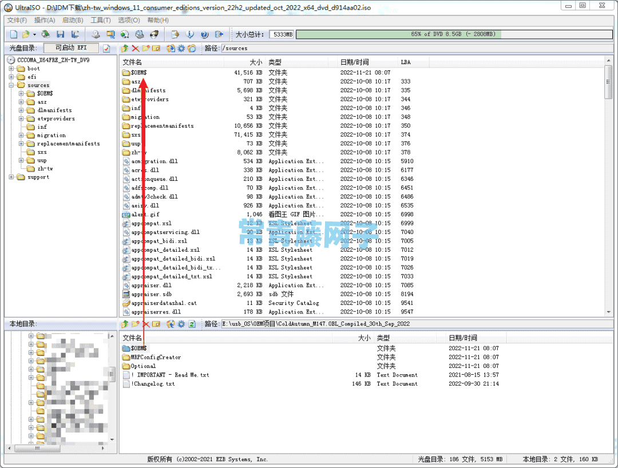
Task: Expand the migration tree node
Action: pos(21,135)
